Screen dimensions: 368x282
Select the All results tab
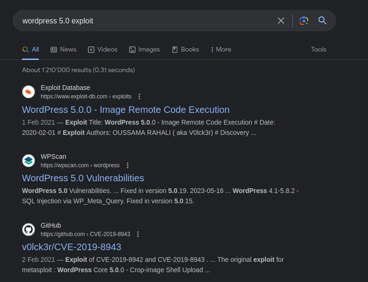30,49
